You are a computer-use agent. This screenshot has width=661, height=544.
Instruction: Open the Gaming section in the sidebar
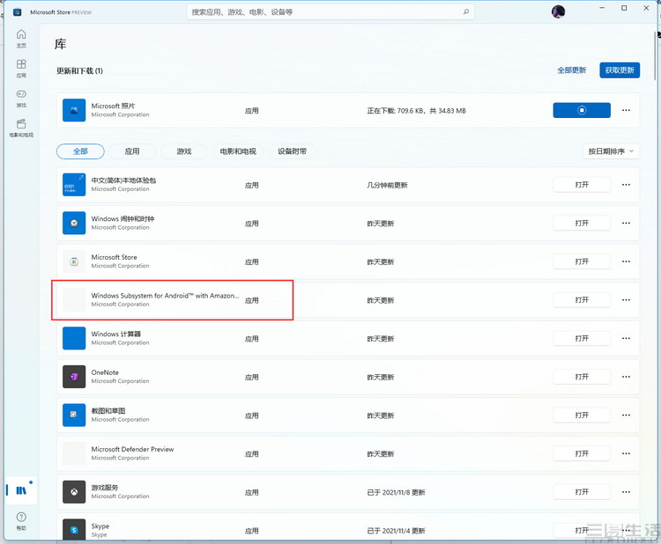pyautogui.click(x=21, y=98)
